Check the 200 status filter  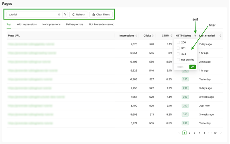click(178, 42)
